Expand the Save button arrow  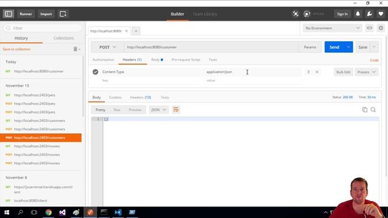374,47
